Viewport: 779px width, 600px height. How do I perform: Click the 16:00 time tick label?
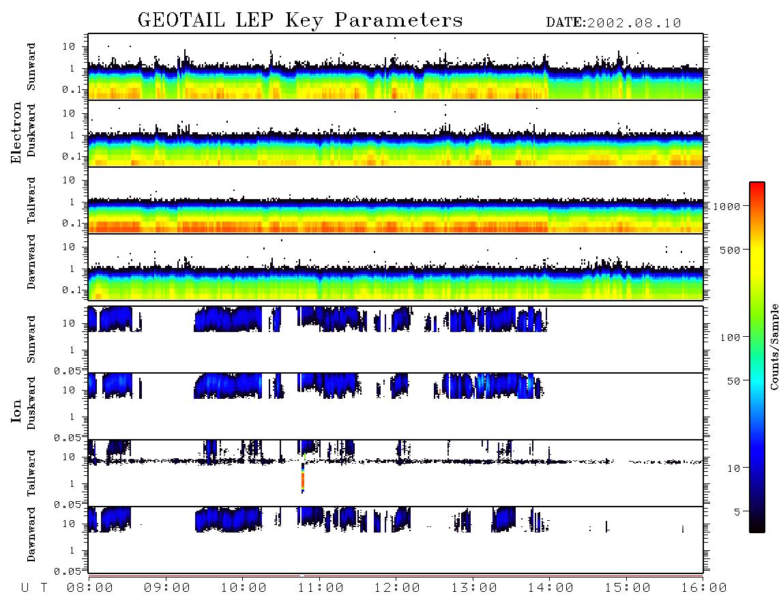point(704,588)
